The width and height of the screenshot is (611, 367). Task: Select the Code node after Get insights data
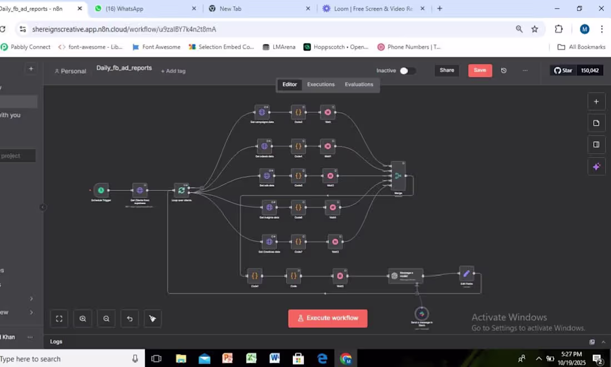[298, 207]
